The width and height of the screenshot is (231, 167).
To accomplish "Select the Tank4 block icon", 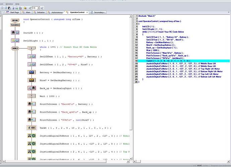I will 31,128.
